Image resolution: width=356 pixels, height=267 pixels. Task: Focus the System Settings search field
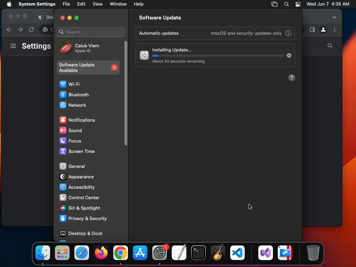coord(91,32)
